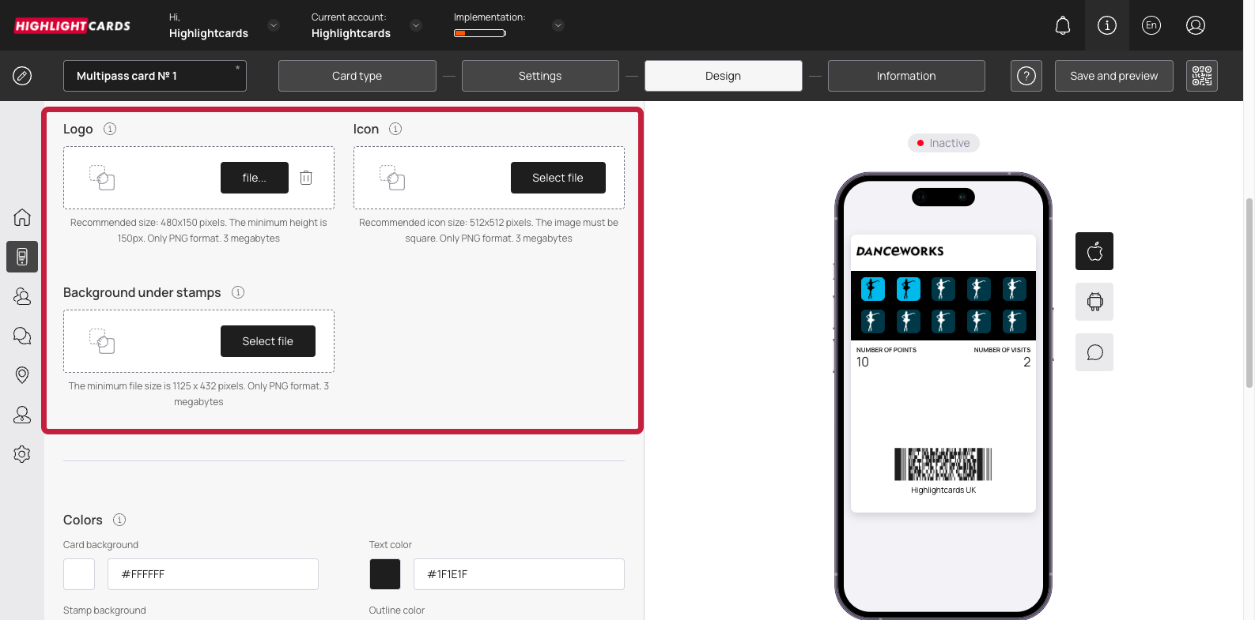Click the Card background hex input field
1255x620 pixels.
click(x=213, y=574)
